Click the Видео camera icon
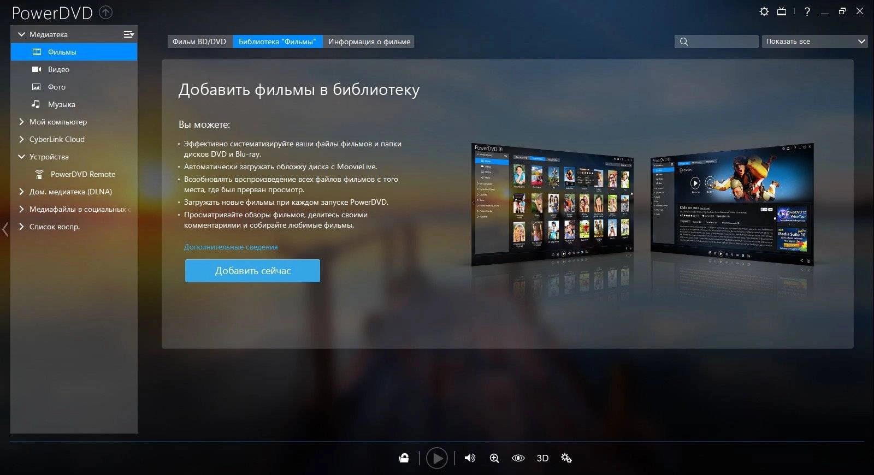This screenshot has width=874, height=475. 37,69
